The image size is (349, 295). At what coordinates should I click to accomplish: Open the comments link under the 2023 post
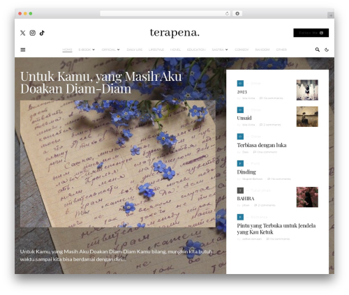(272, 98)
